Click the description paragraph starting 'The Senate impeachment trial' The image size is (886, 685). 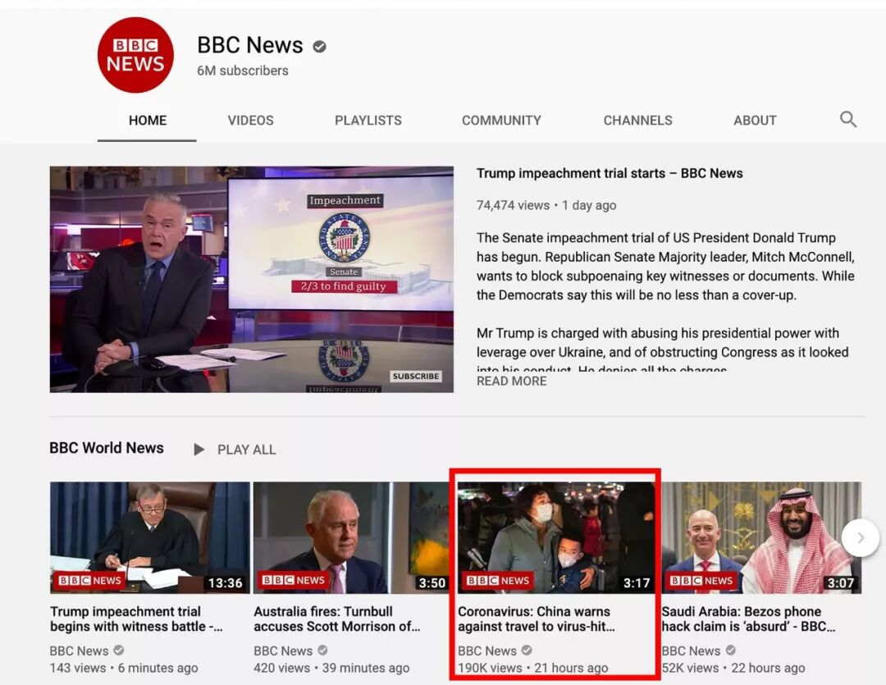point(665,266)
